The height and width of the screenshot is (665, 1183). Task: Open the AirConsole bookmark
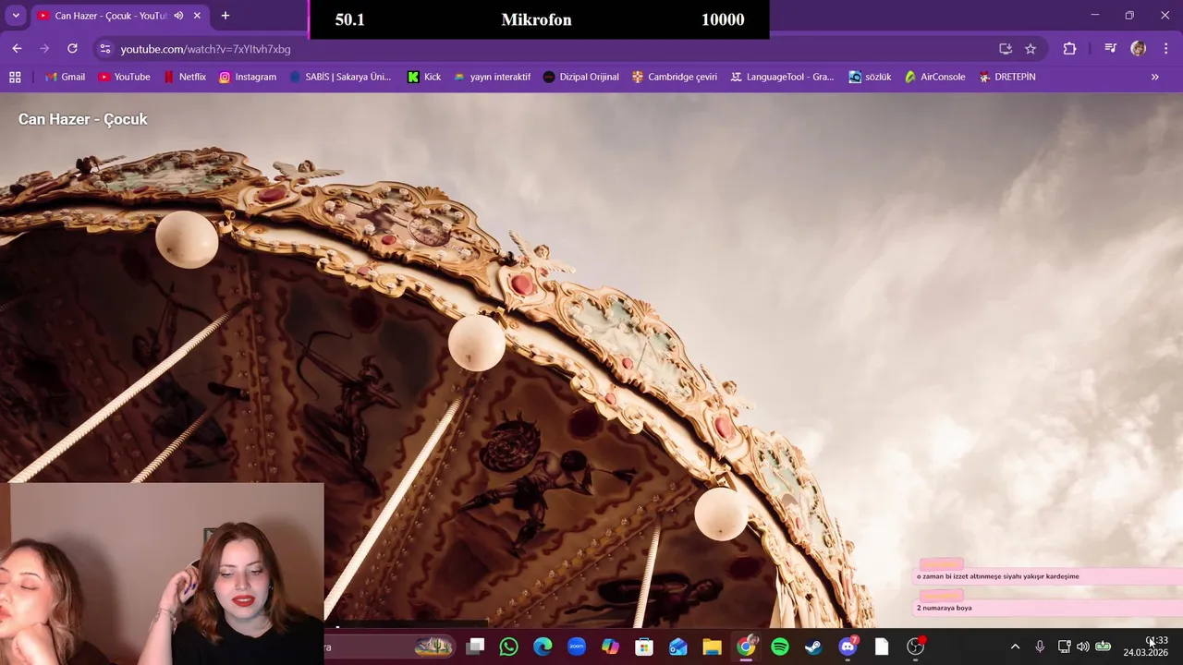coord(934,77)
